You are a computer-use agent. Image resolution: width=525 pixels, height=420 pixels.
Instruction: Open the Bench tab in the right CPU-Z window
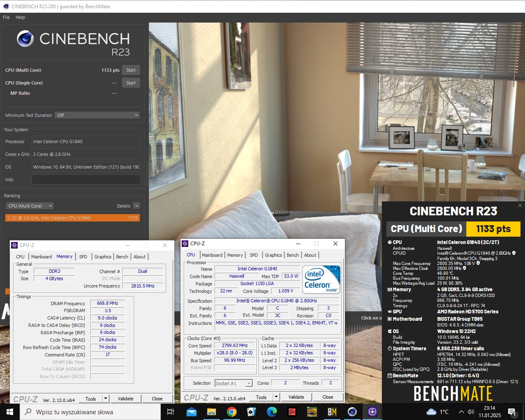point(292,255)
